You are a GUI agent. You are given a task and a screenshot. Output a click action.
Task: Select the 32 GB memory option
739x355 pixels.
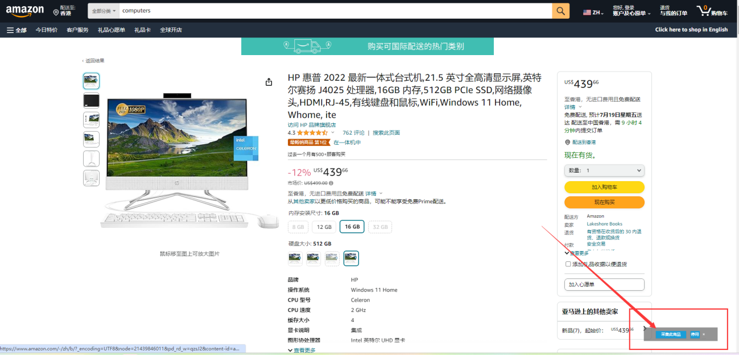tap(380, 227)
